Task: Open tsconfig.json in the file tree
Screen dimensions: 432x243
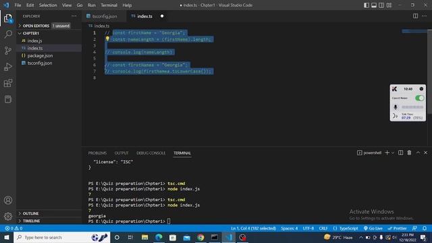Action: 40,63
